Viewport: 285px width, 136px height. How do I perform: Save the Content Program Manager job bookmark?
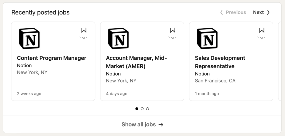tap(84, 30)
